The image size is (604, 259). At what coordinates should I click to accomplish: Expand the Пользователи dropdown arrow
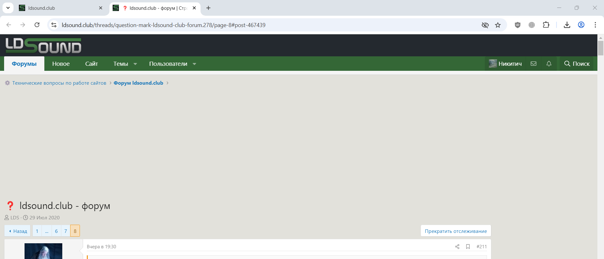click(194, 64)
